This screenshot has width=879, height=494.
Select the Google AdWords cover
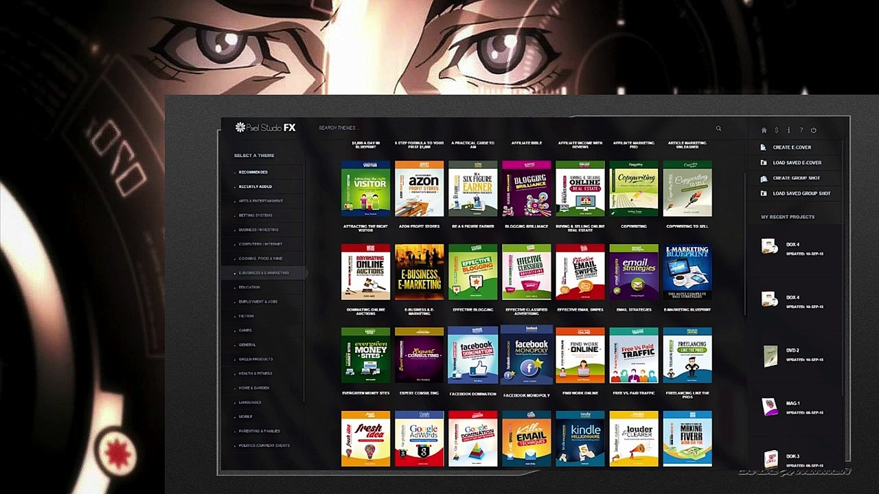[419, 439]
